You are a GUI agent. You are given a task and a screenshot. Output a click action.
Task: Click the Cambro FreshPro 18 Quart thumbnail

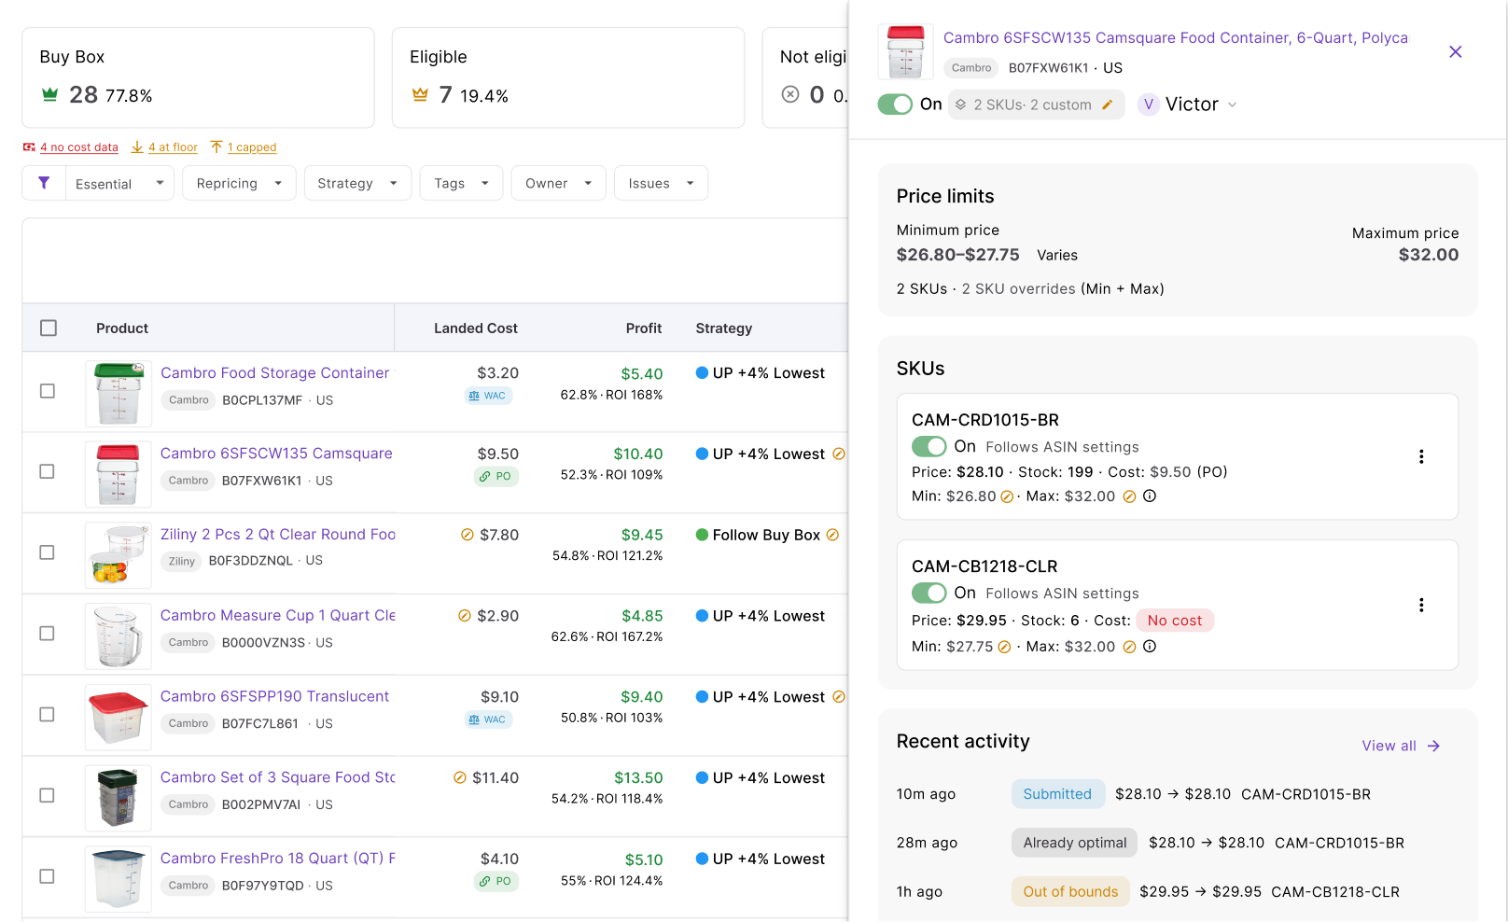(119, 878)
